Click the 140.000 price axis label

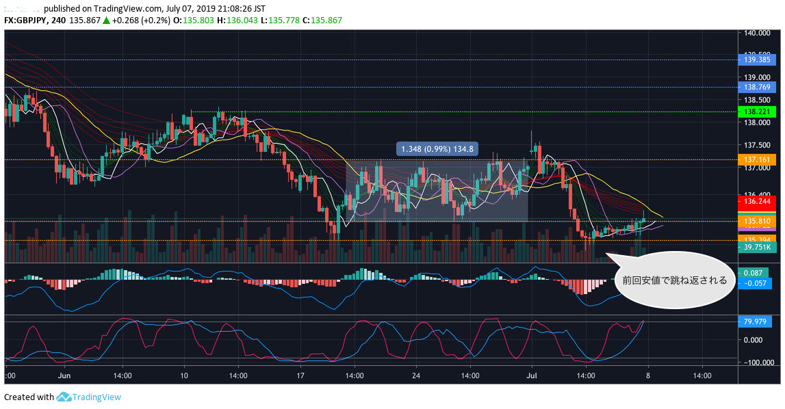click(x=757, y=33)
